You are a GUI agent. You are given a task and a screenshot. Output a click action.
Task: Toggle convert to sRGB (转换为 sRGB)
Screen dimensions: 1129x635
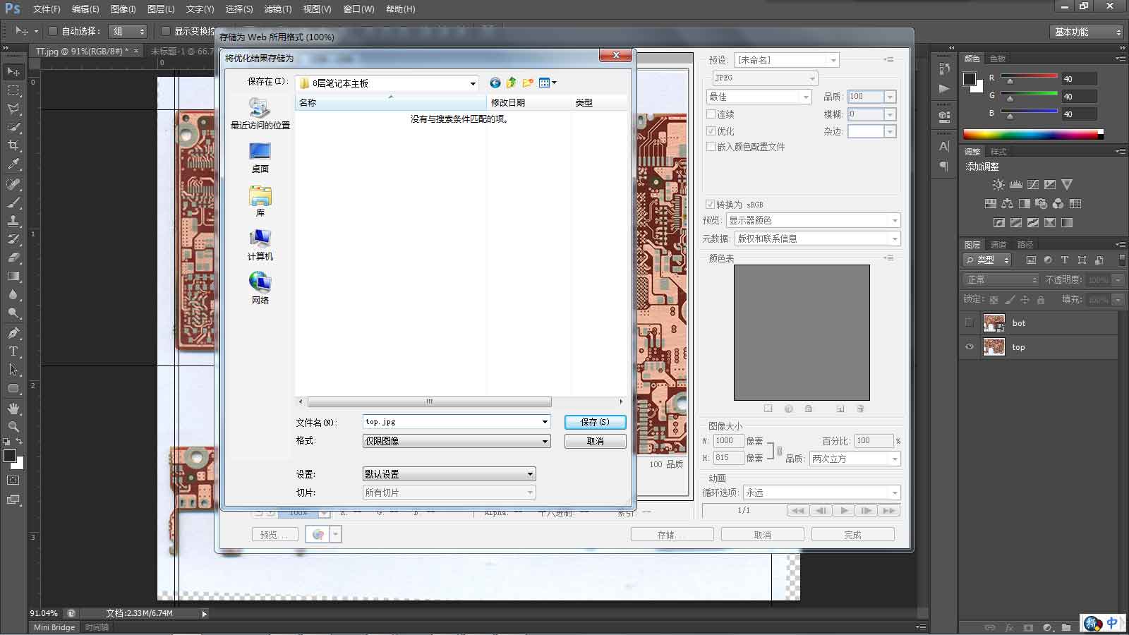click(711, 204)
